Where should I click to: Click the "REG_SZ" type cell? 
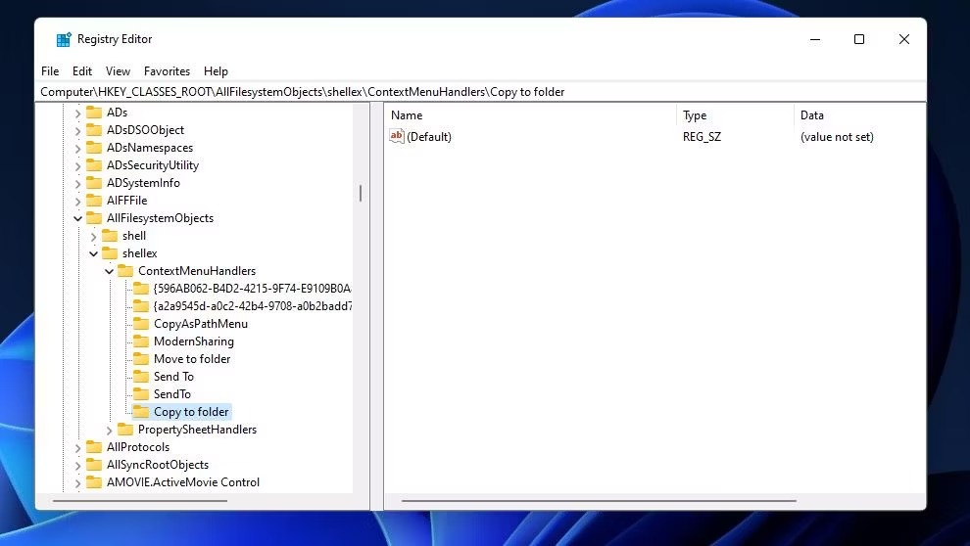coord(702,137)
